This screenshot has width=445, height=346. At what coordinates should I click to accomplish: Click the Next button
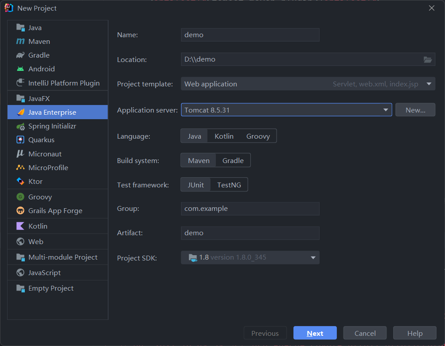(x=315, y=333)
